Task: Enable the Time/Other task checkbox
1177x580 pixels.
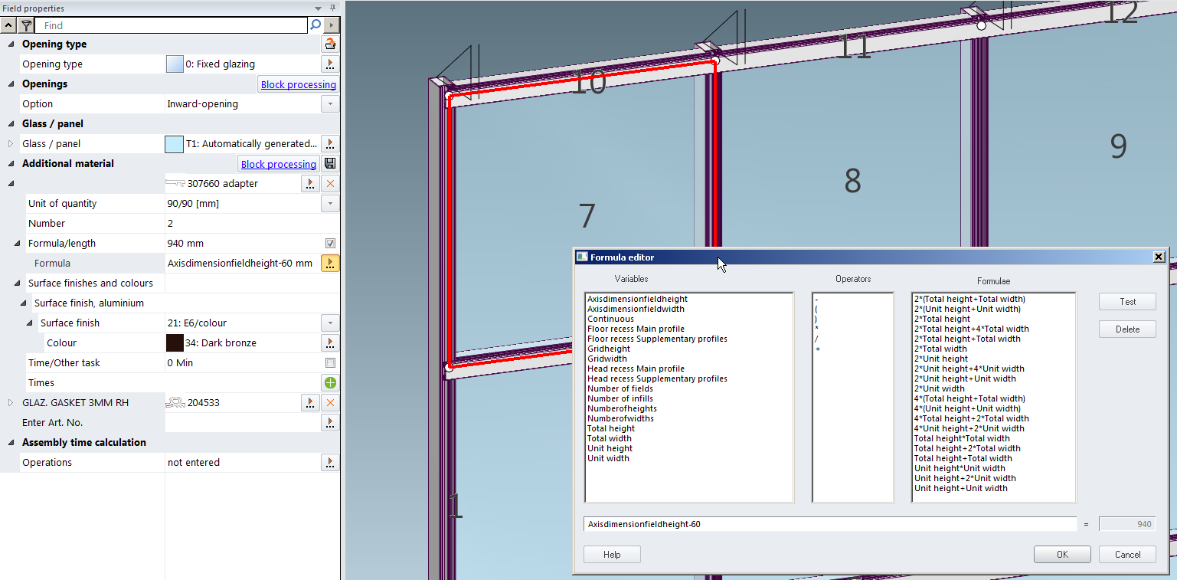Action: 330,363
